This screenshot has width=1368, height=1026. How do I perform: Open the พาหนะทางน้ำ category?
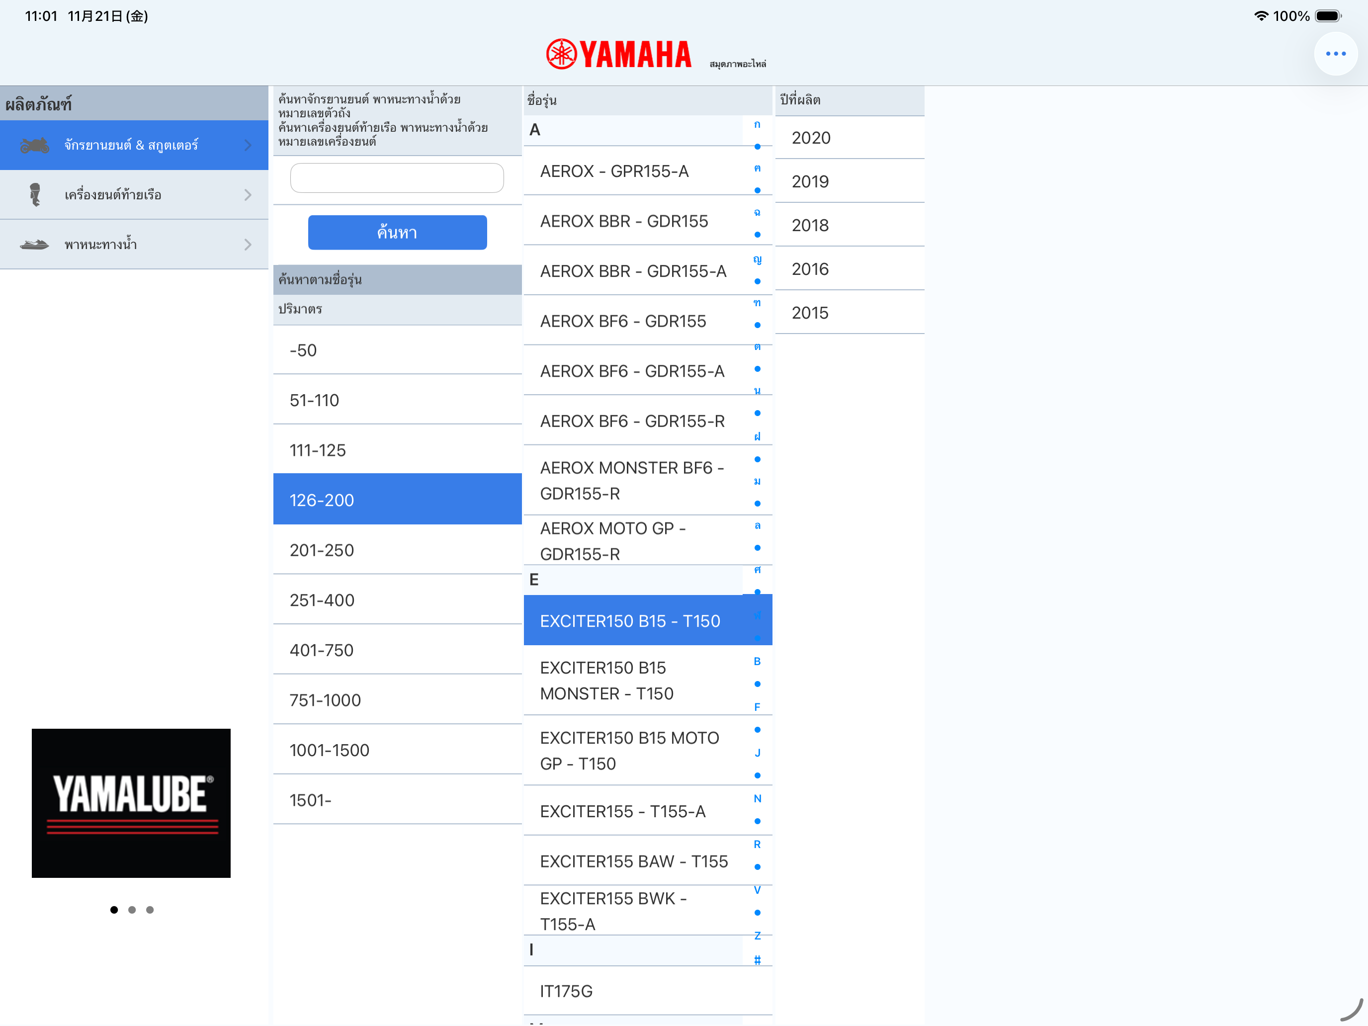pos(134,244)
